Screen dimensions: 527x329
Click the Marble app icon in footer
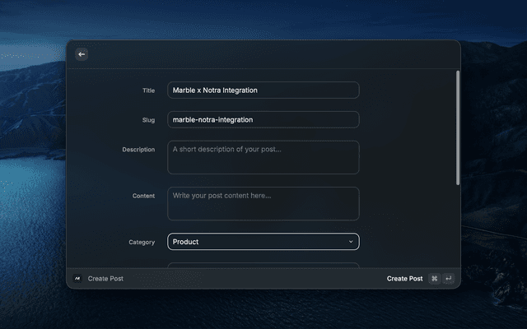coord(77,279)
